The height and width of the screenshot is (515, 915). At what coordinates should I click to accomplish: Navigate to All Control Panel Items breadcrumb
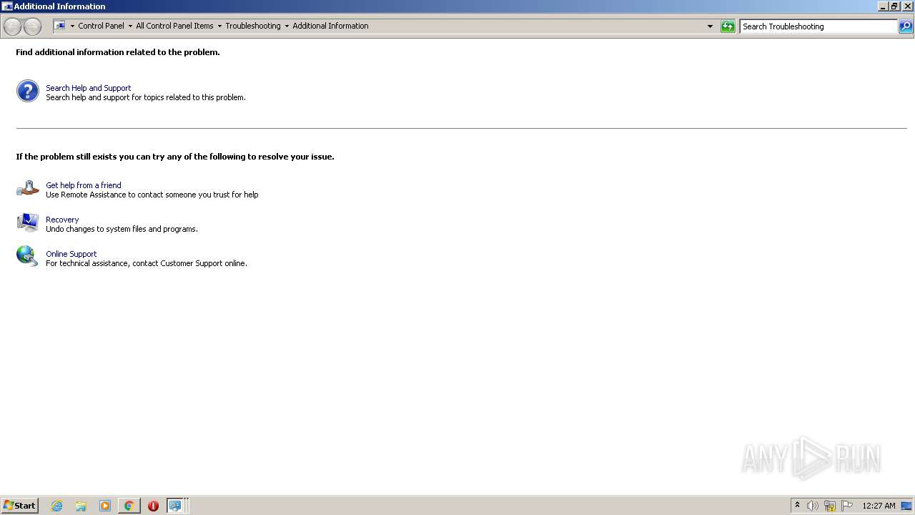(x=174, y=26)
